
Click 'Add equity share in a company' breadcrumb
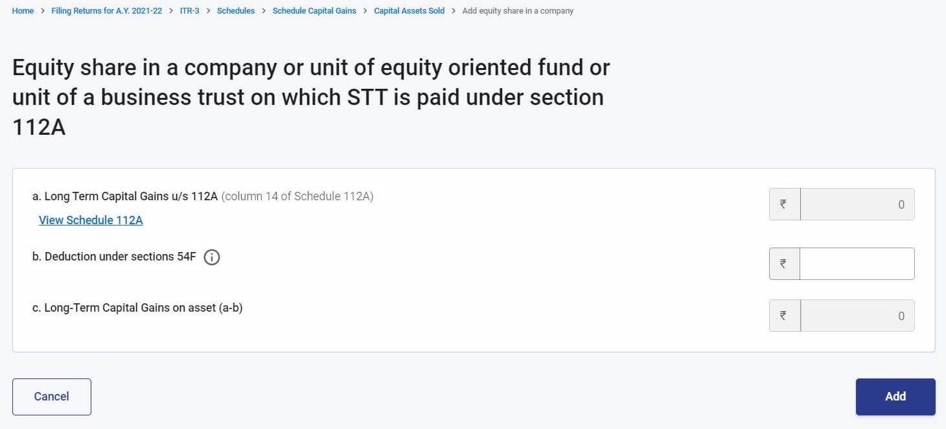[x=518, y=11]
